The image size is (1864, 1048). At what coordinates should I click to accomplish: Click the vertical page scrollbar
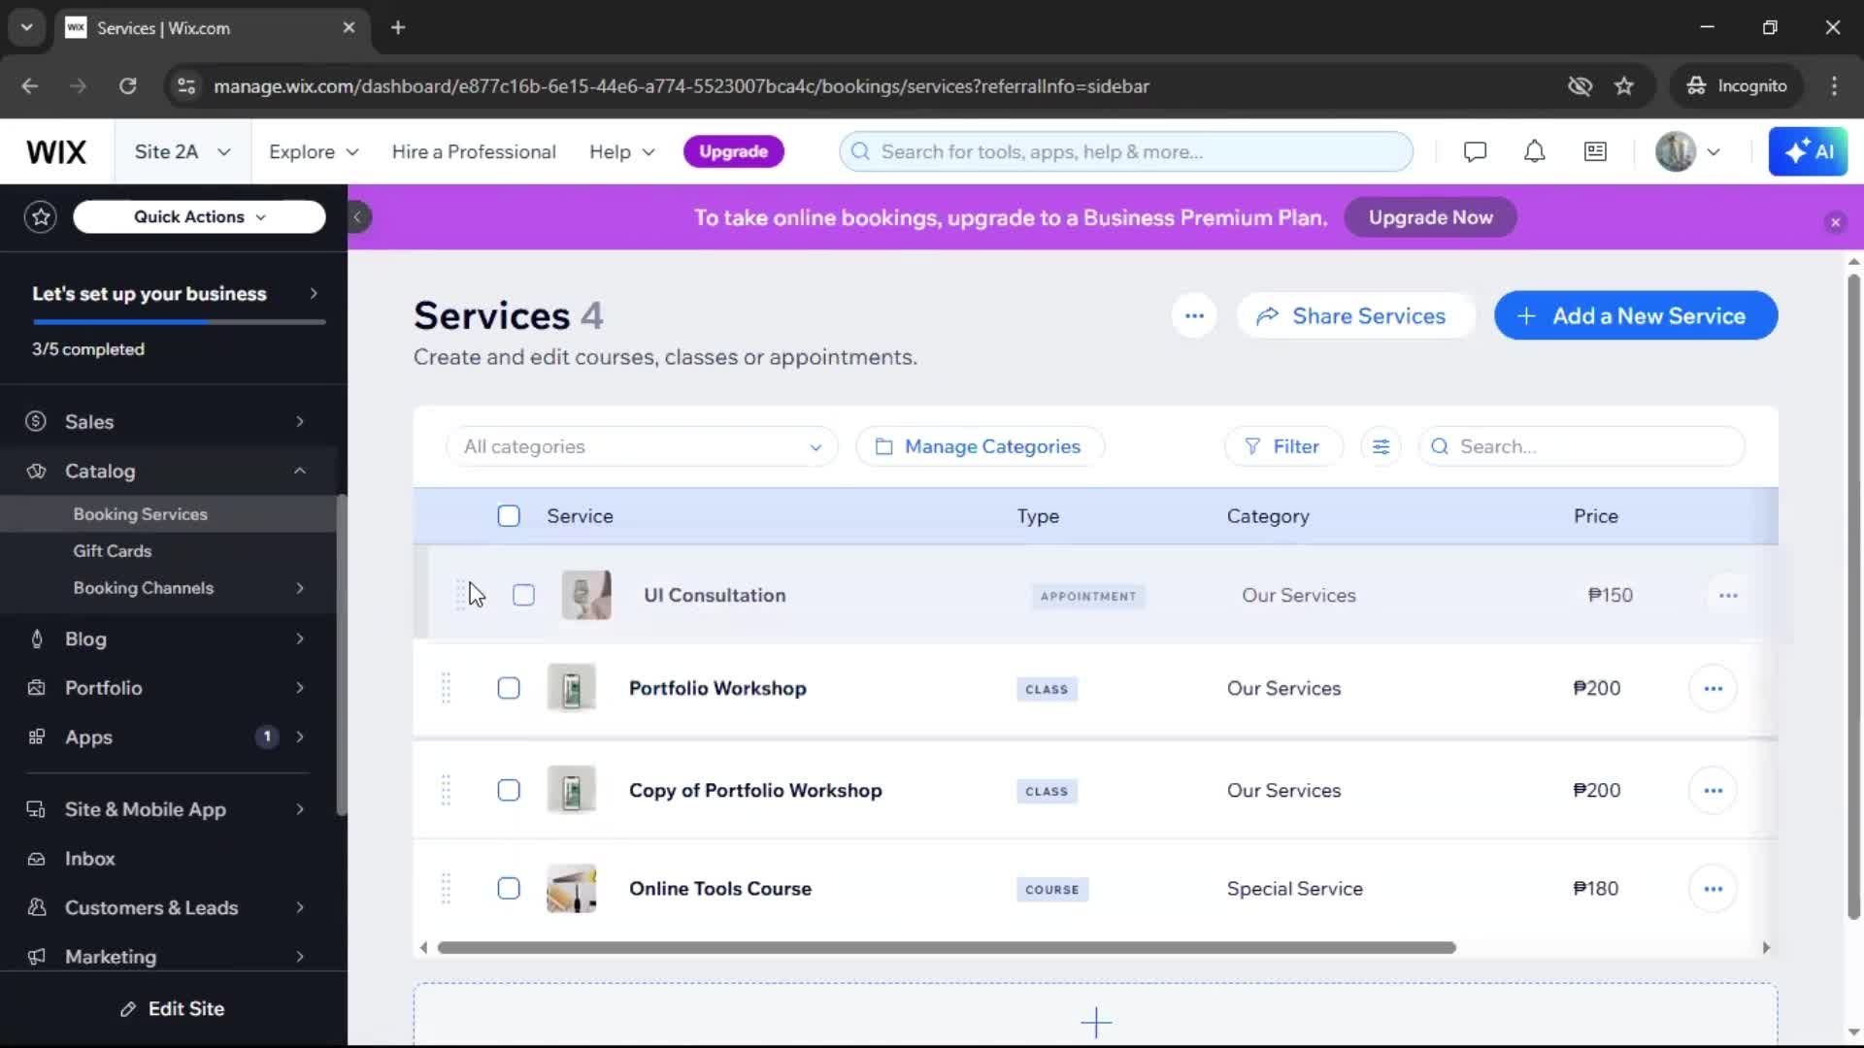click(1853, 597)
